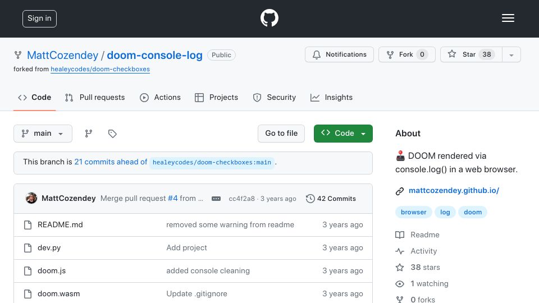
Task: Open the doom.wasm file
Action: point(59,293)
